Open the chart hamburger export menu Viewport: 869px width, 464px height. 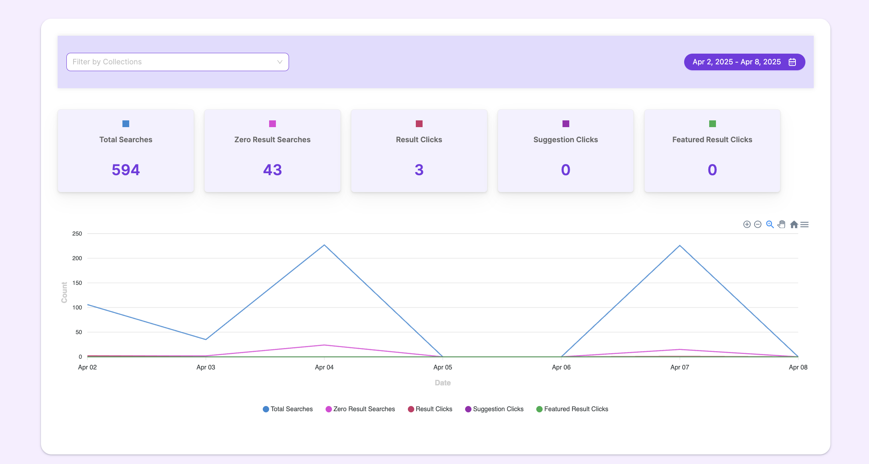click(x=805, y=224)
